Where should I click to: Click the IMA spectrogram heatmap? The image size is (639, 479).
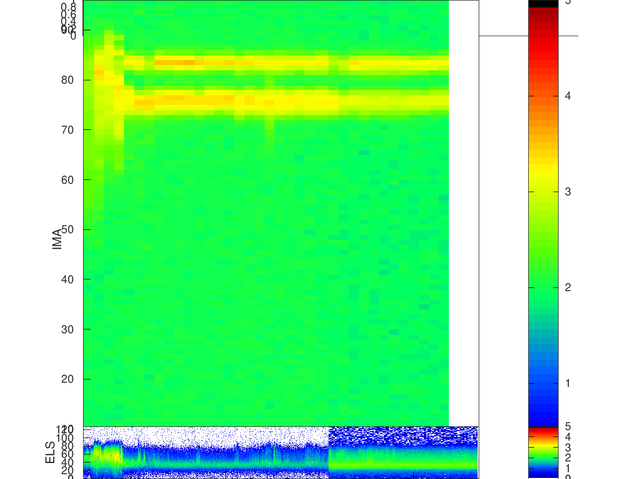(x=266, y=213)
